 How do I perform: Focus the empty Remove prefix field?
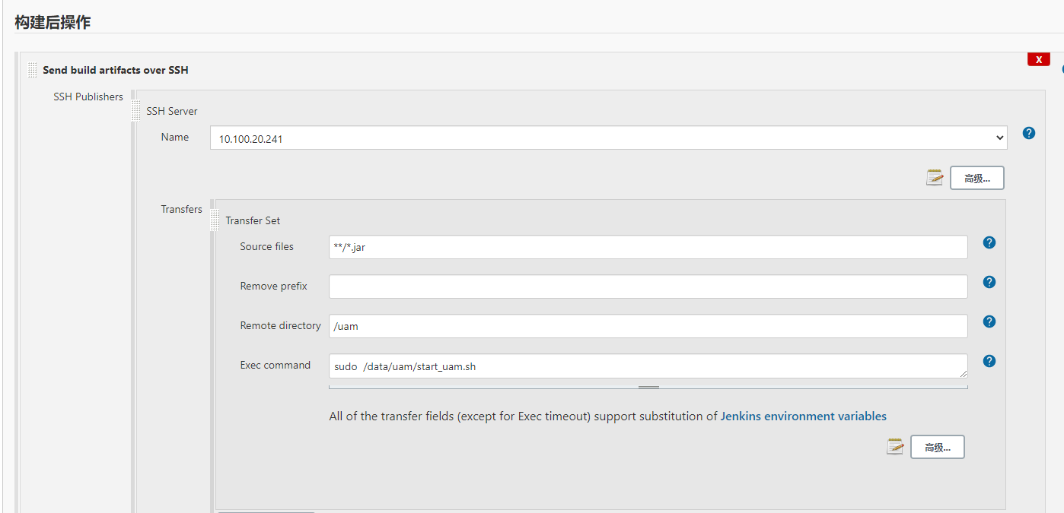648,287
